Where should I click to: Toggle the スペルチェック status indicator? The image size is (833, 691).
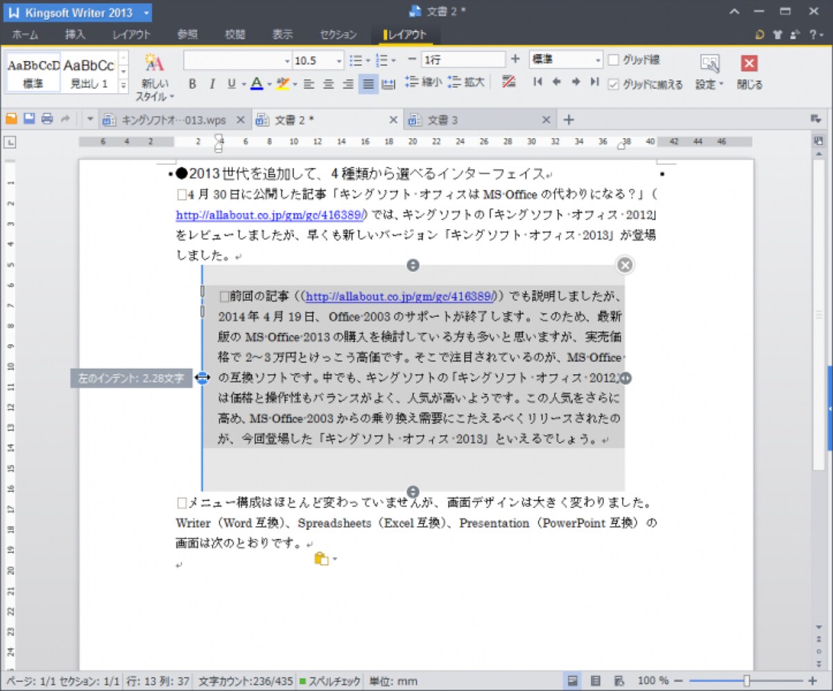[328, 681]
